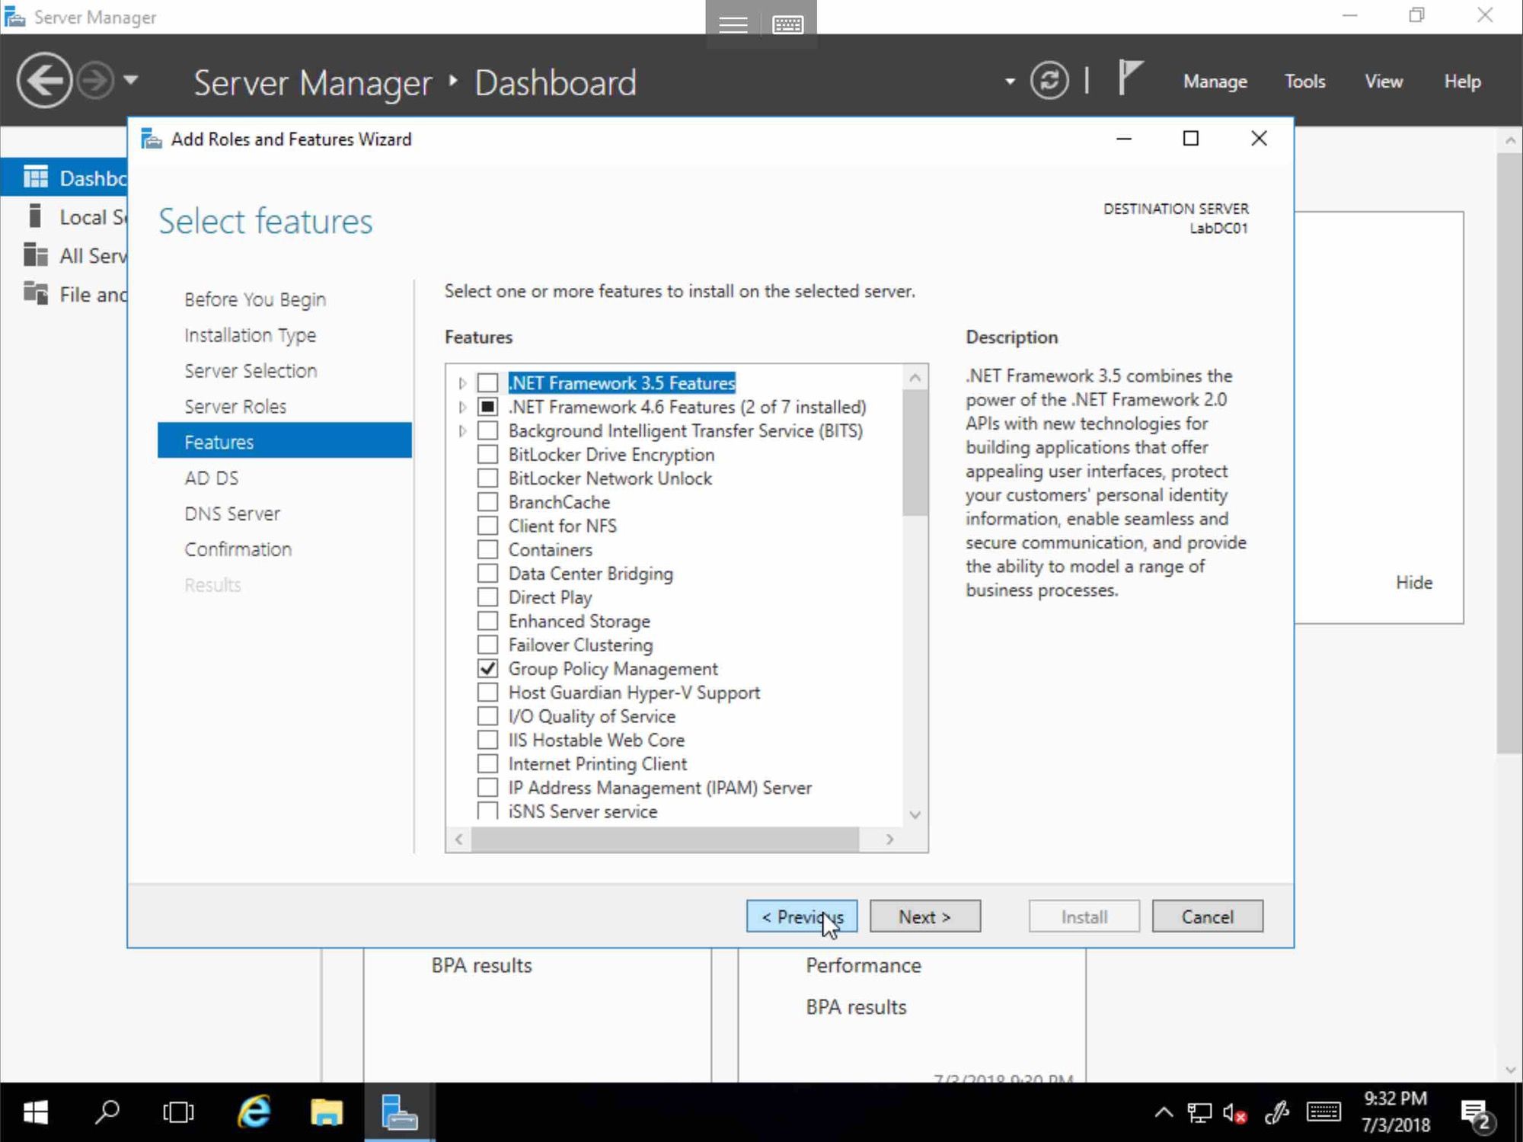
Task: Go to DNS Server wizard step
Action: [232, 513]
